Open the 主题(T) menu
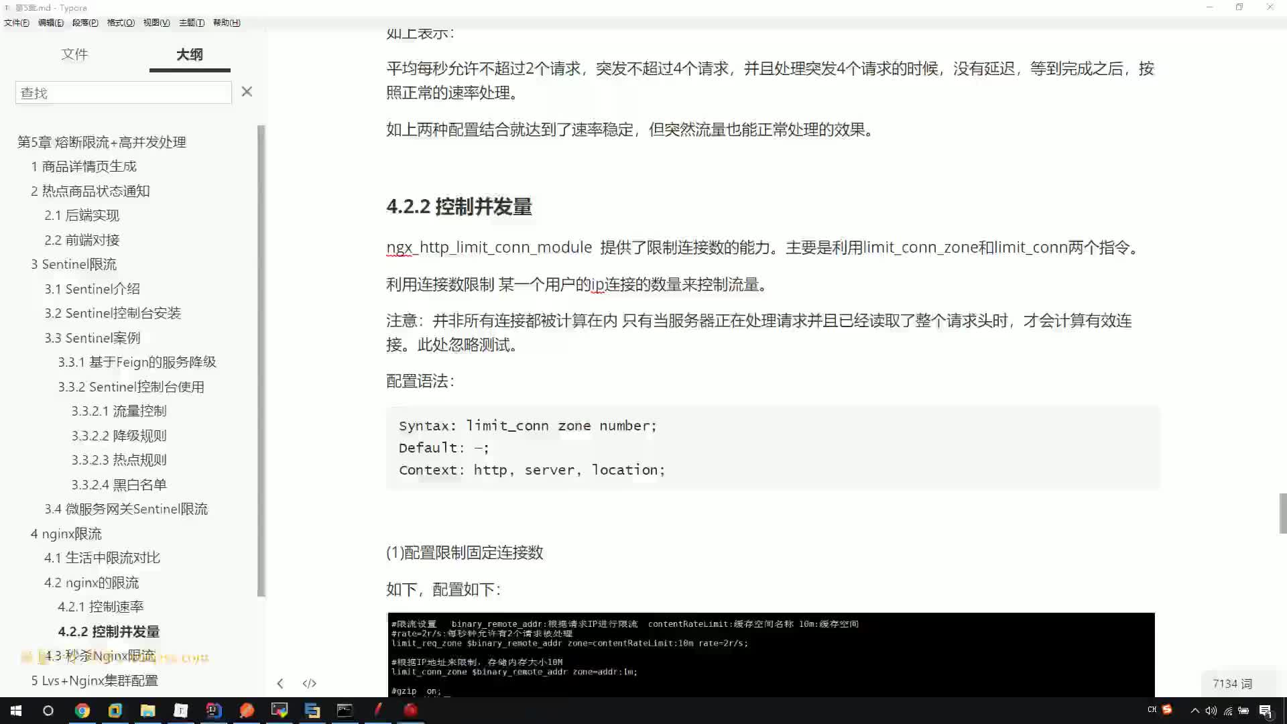Screen dimensions: 1287x724 click(192, 23)
